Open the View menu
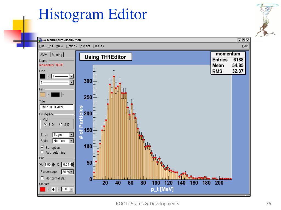This screenshot has height=210, width=281. tap(59, 46)
